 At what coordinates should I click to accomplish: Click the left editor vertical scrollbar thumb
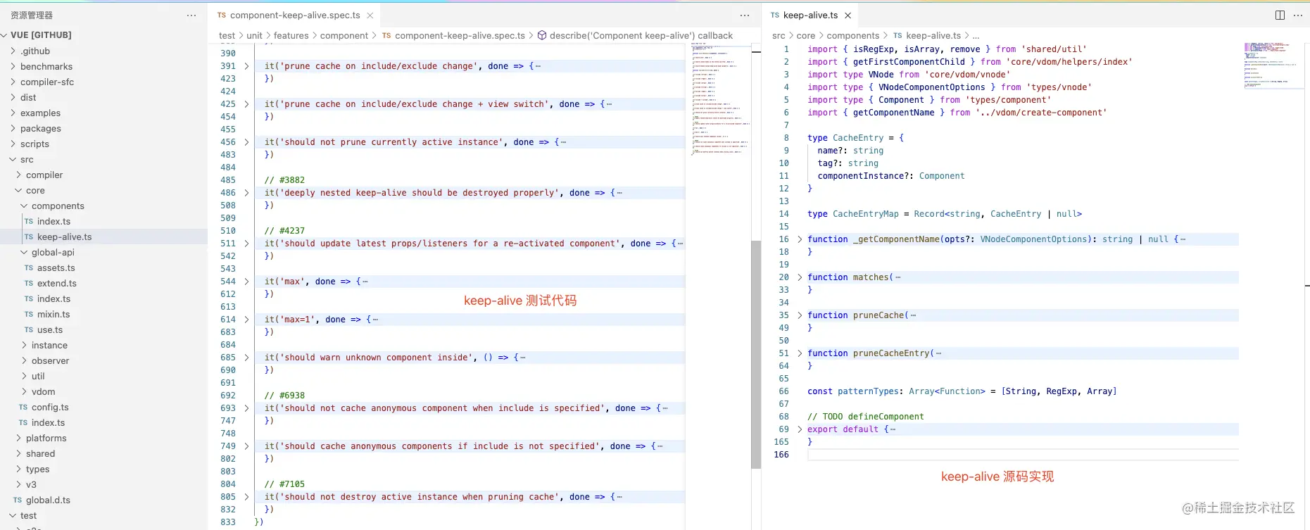(x=756, y=355)
